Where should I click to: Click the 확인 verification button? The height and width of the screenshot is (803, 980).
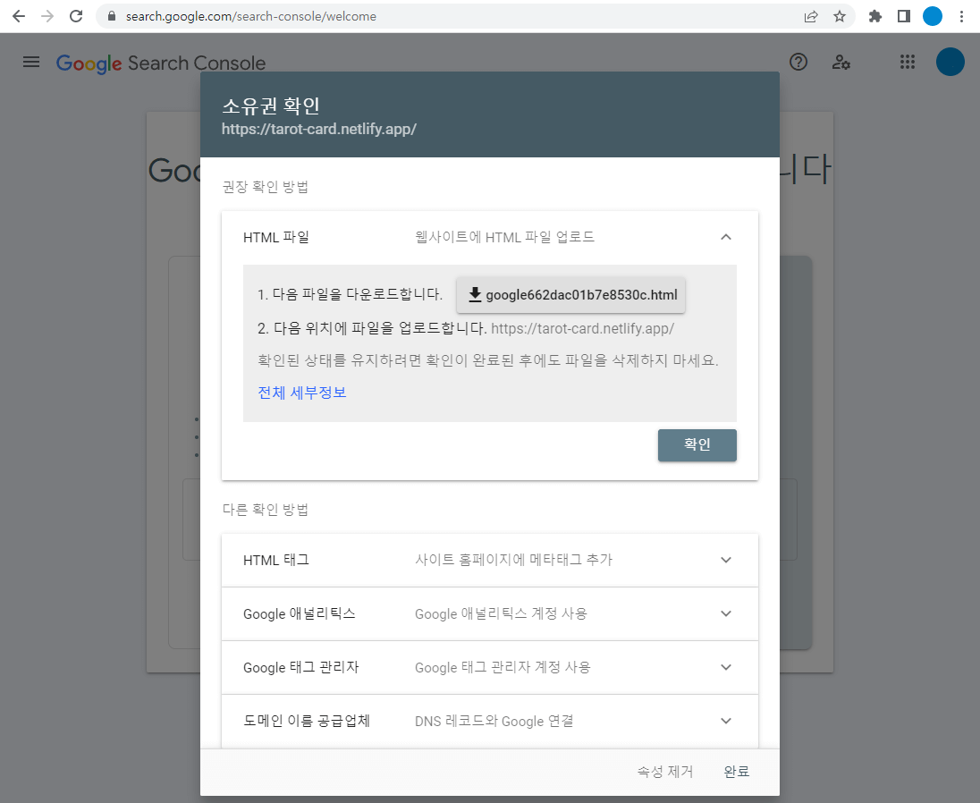[697, 444]
